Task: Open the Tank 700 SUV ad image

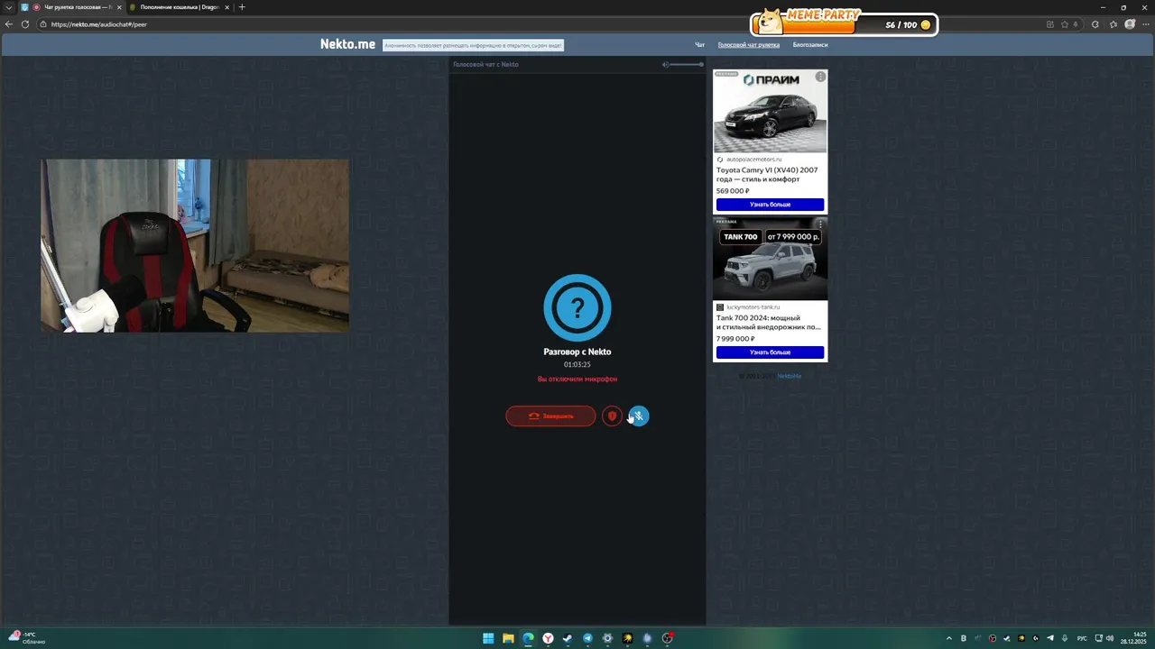Action: coord(770,259)
